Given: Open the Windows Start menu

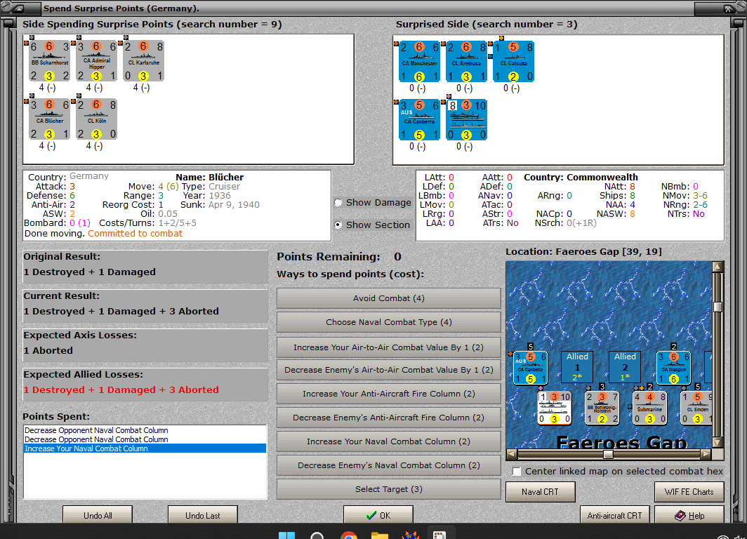Looking at the screenshot, I should pos(286,535).
